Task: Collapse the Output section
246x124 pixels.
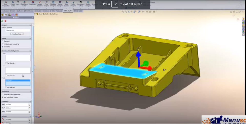Action: (x=30, y=25)
